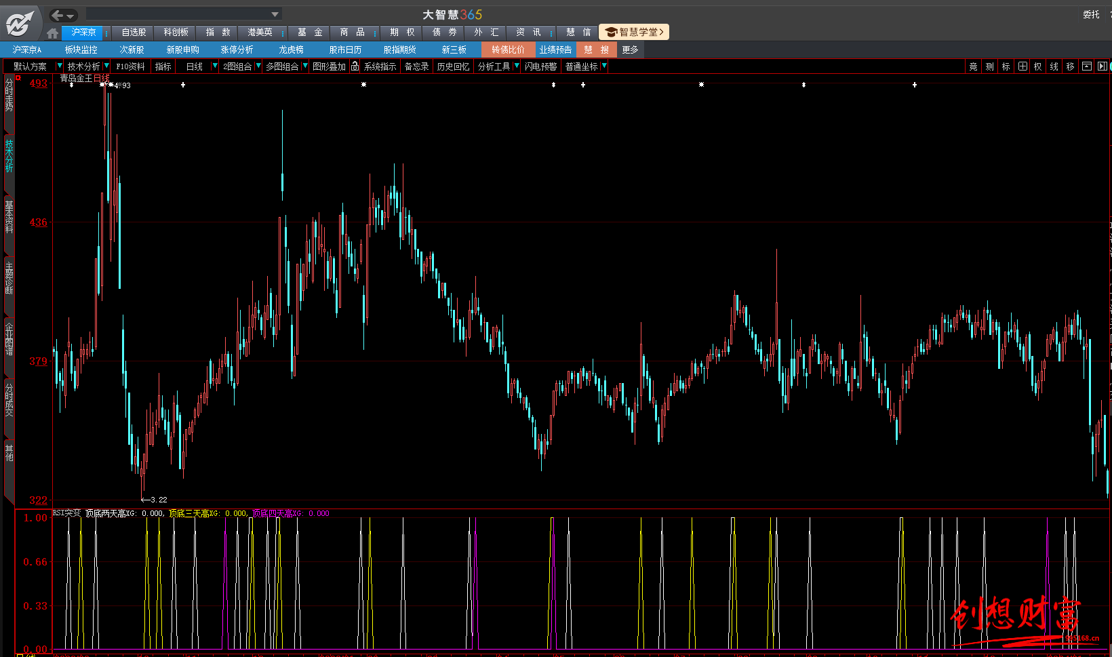Activate the 测 measurement tool
The height and width of the screenshot is (657, 1112).
tap(989, 66)
